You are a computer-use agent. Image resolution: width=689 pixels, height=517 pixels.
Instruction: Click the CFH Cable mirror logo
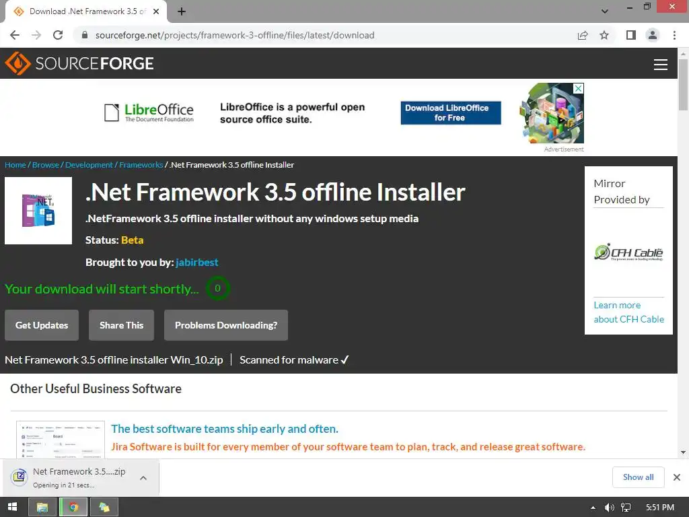click(x=628, y=252)
